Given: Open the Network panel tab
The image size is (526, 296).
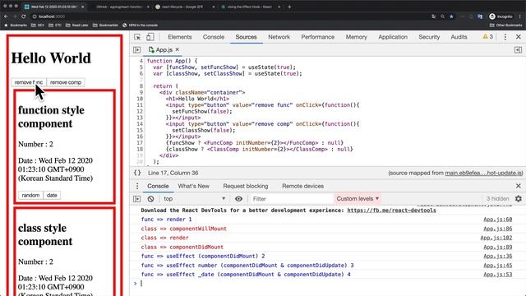Looking at the screenshot, I should [x=279, y=37].
